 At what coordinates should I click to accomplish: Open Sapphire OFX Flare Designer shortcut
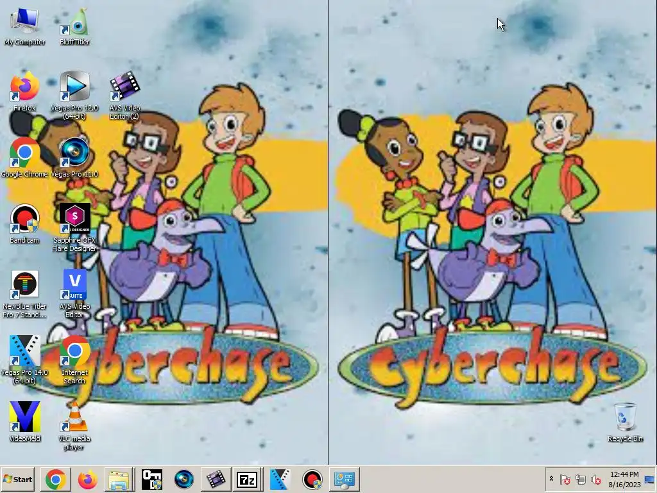(74, 228)
